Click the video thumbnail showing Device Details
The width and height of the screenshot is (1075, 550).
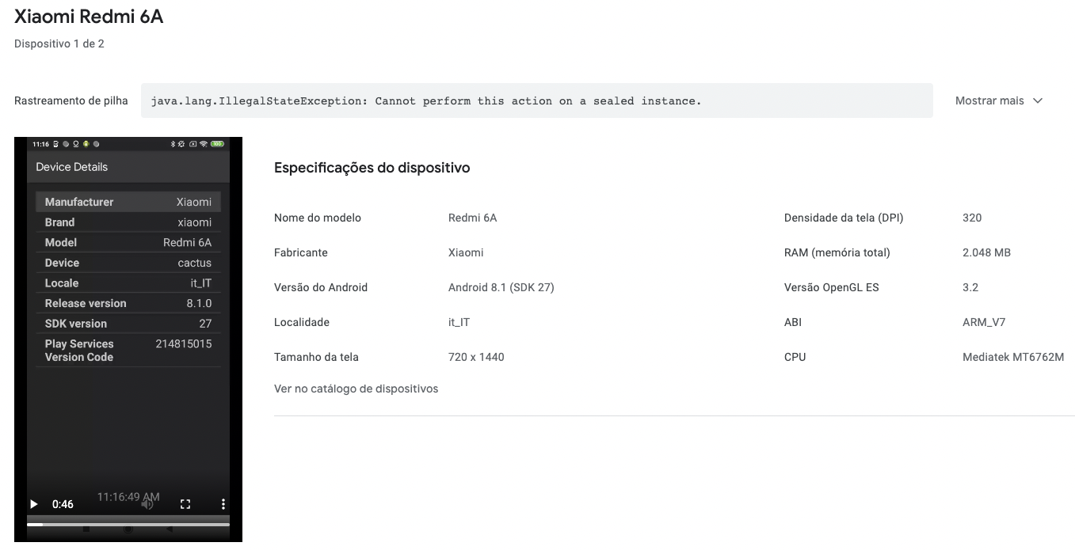pos(128,317)
